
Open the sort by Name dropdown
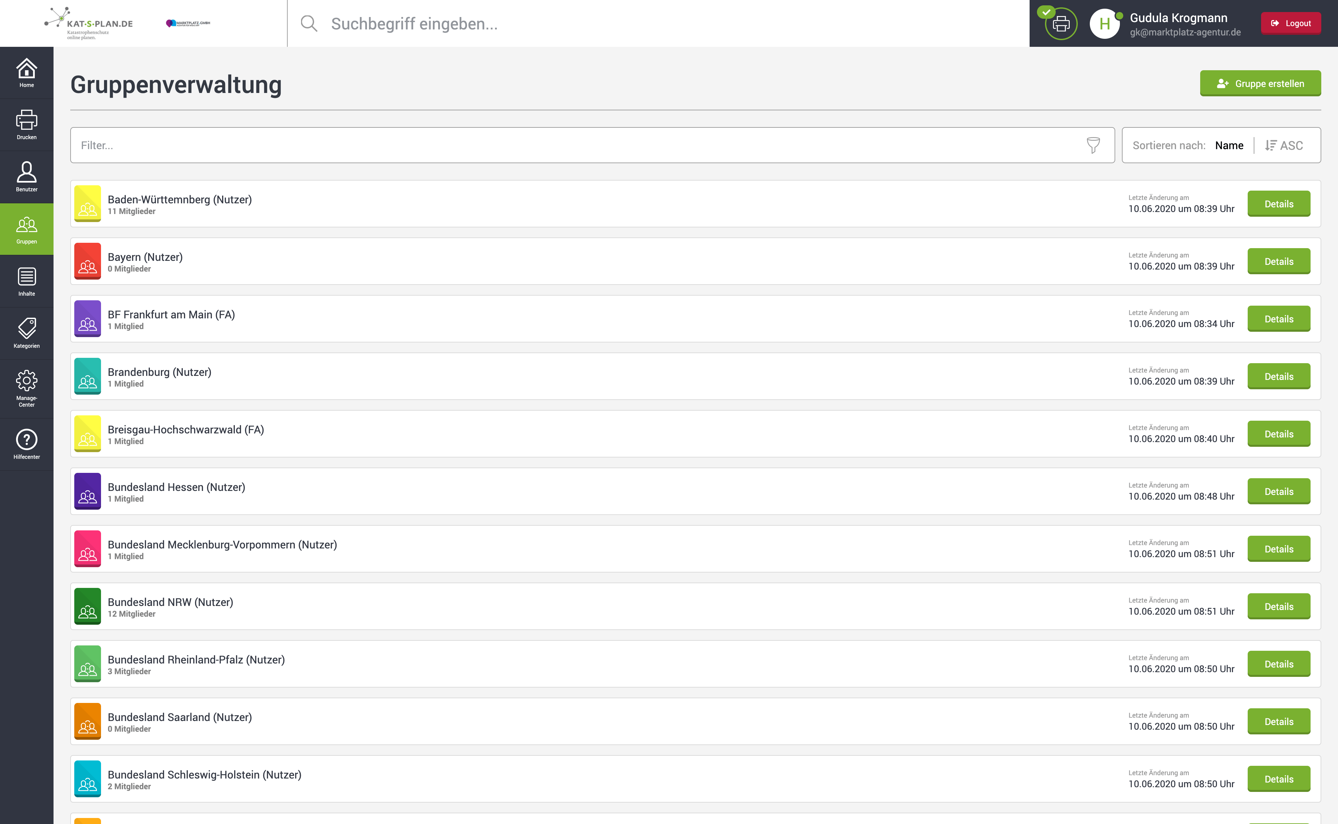pos(1229,145)
